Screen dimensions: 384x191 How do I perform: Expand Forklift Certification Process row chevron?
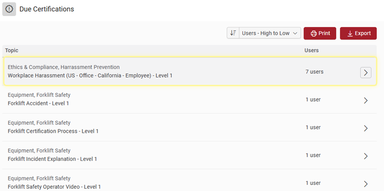[366, 128]
